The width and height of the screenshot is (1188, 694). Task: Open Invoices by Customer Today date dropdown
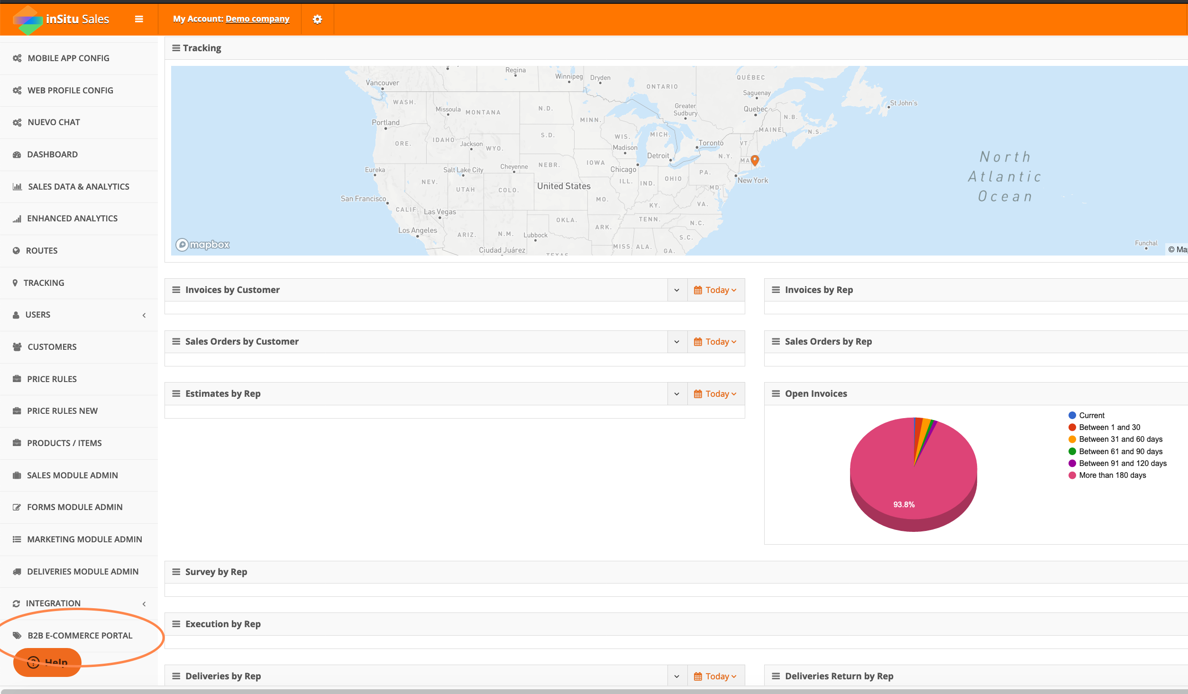pos(715,290)
